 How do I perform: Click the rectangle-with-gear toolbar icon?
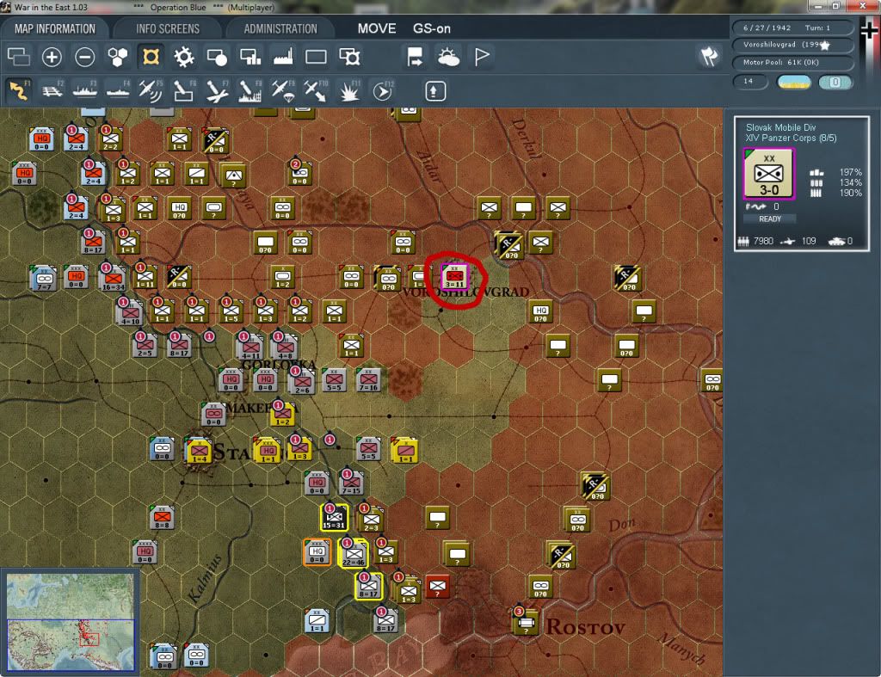point(349,57)
